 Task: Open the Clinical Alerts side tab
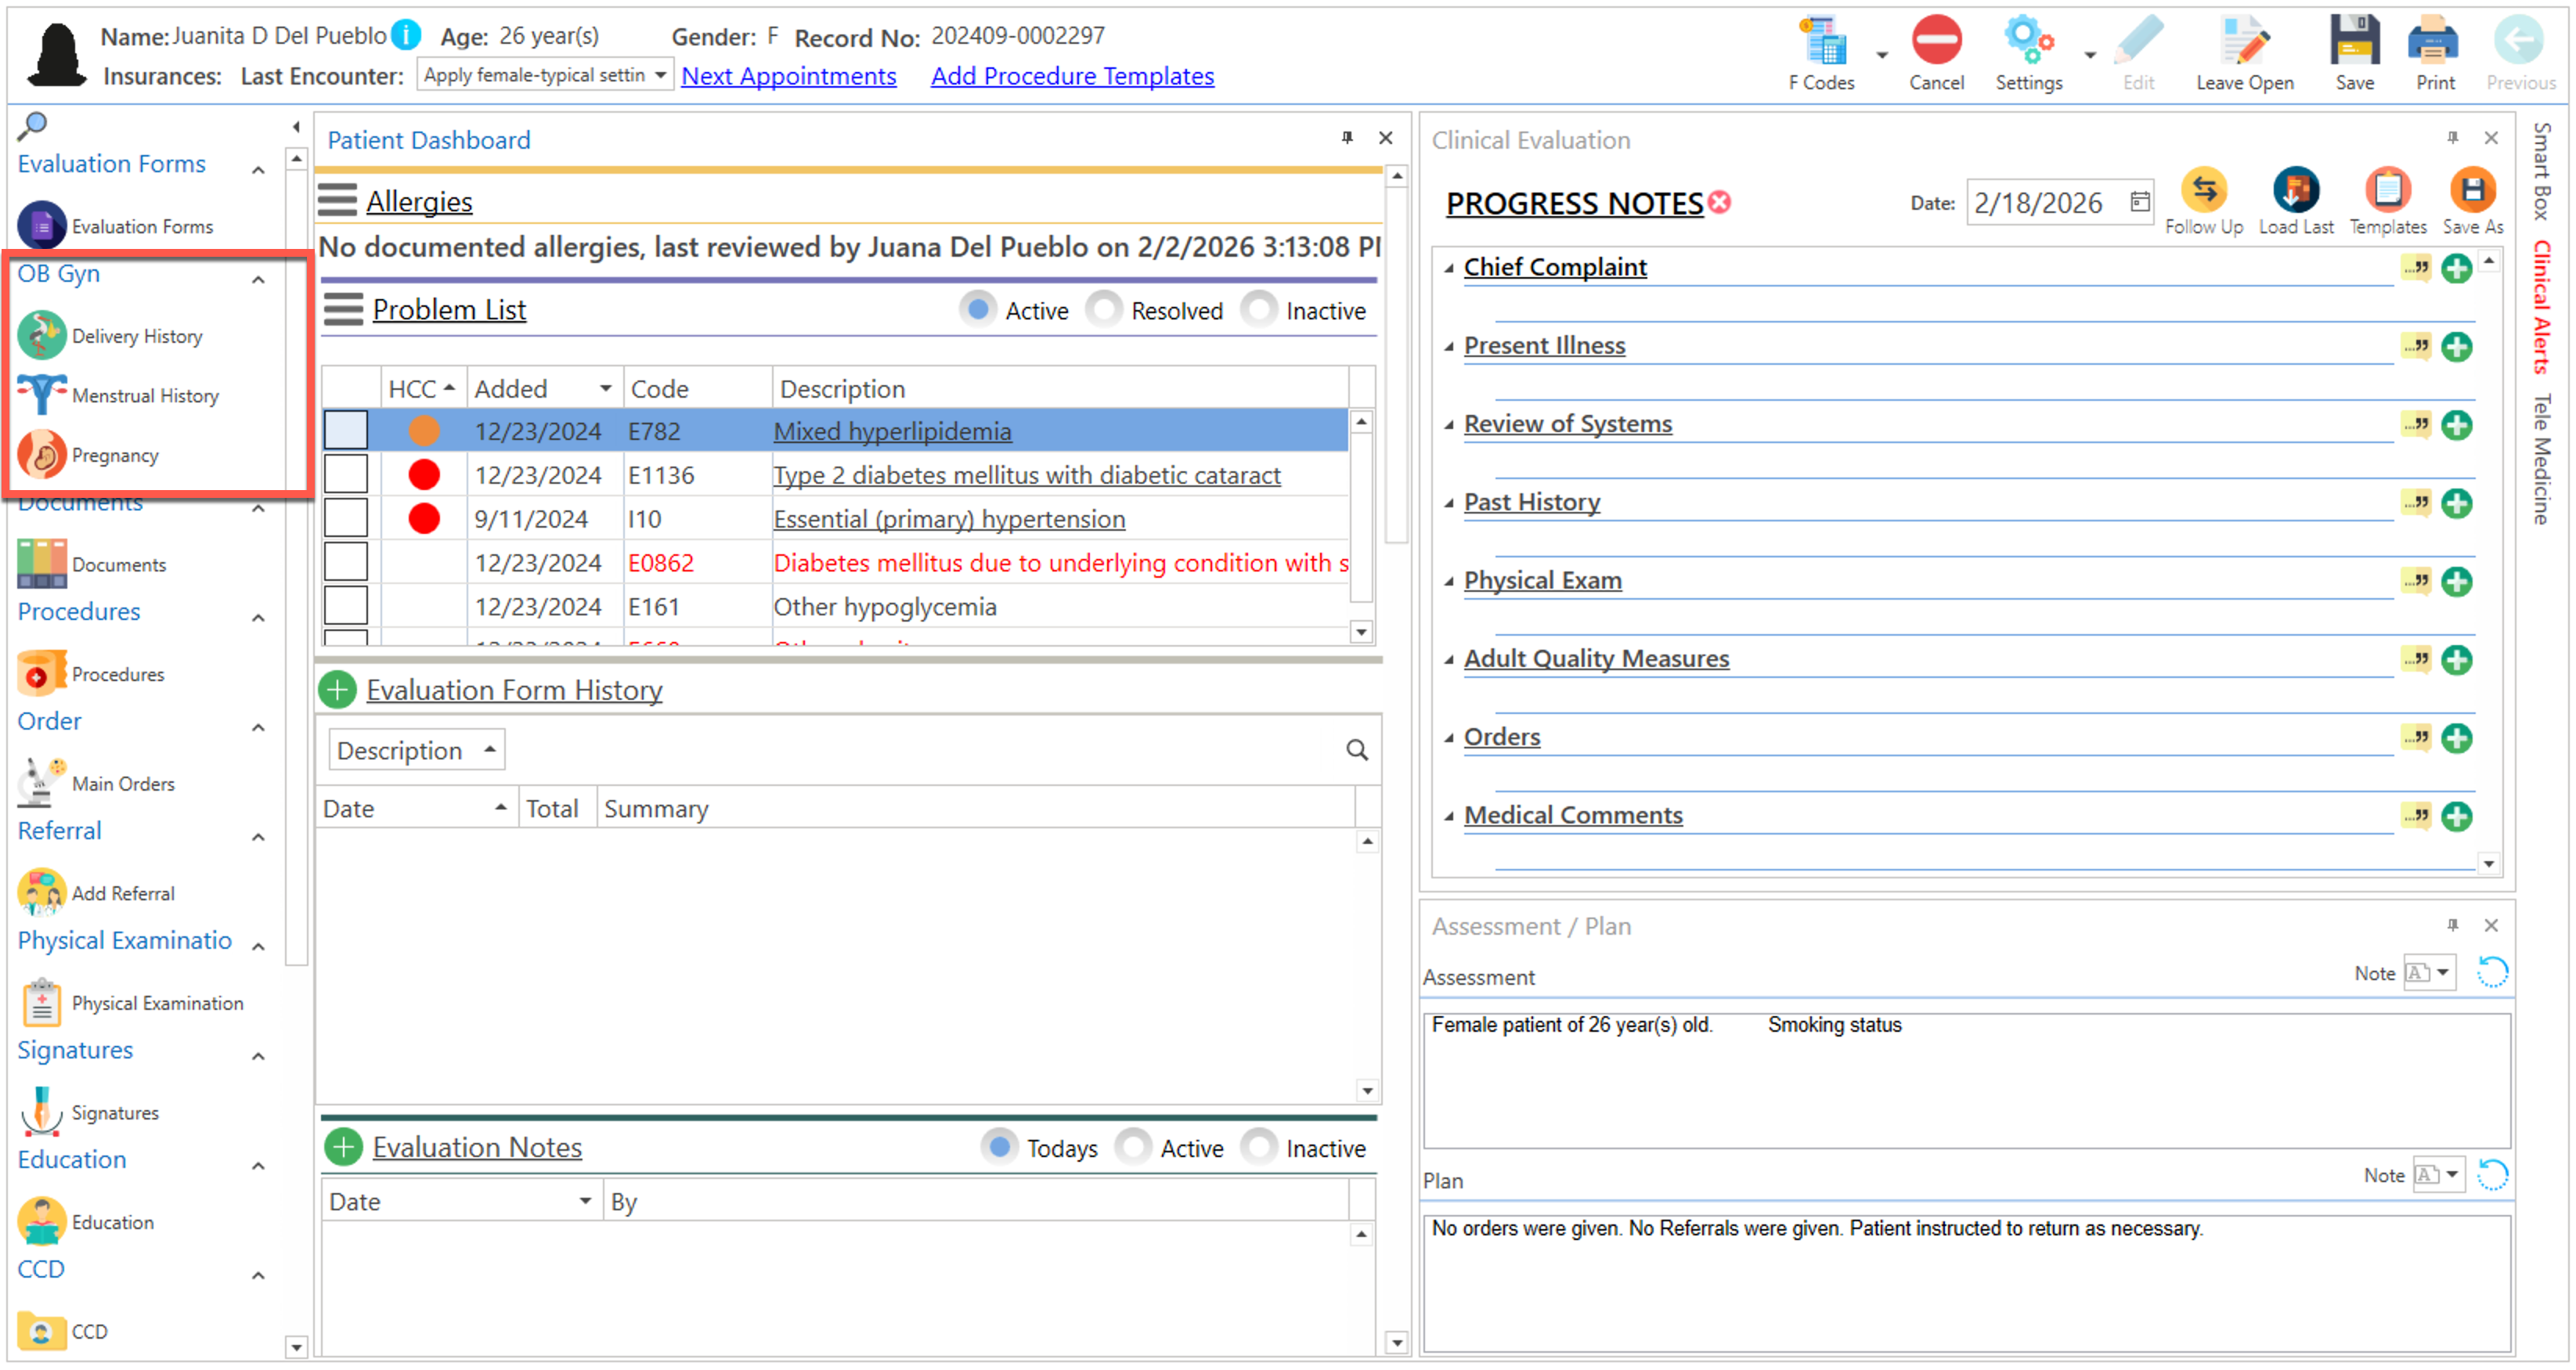(x=2541, y=308)
